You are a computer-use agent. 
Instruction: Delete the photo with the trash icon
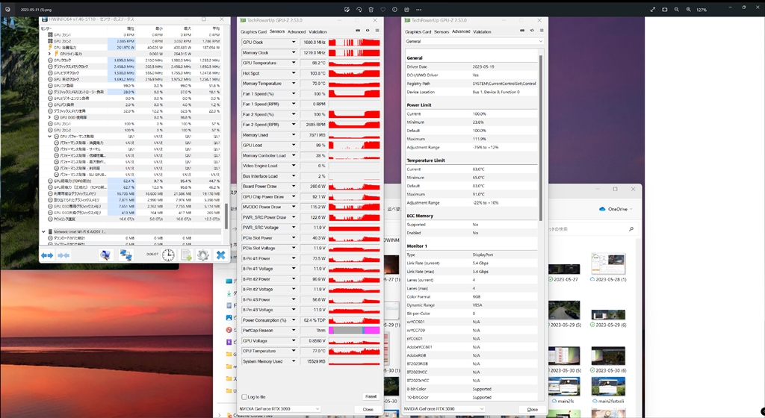[371, 9]
